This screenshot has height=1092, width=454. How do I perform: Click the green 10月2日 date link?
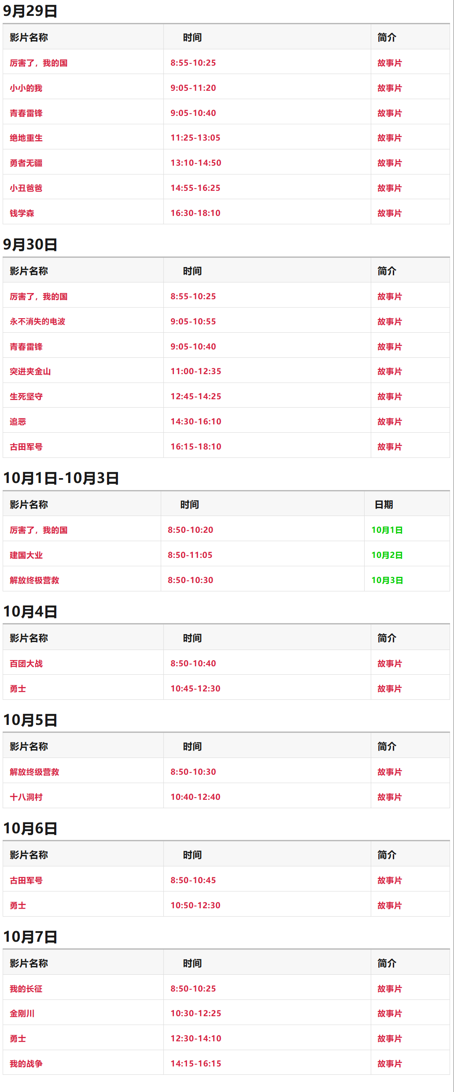click(x=387, y=555)
